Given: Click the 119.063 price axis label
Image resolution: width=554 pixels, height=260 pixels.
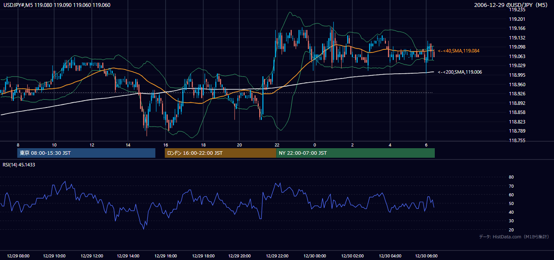Looking at the screenshot, I should click(x=517, y=56).
